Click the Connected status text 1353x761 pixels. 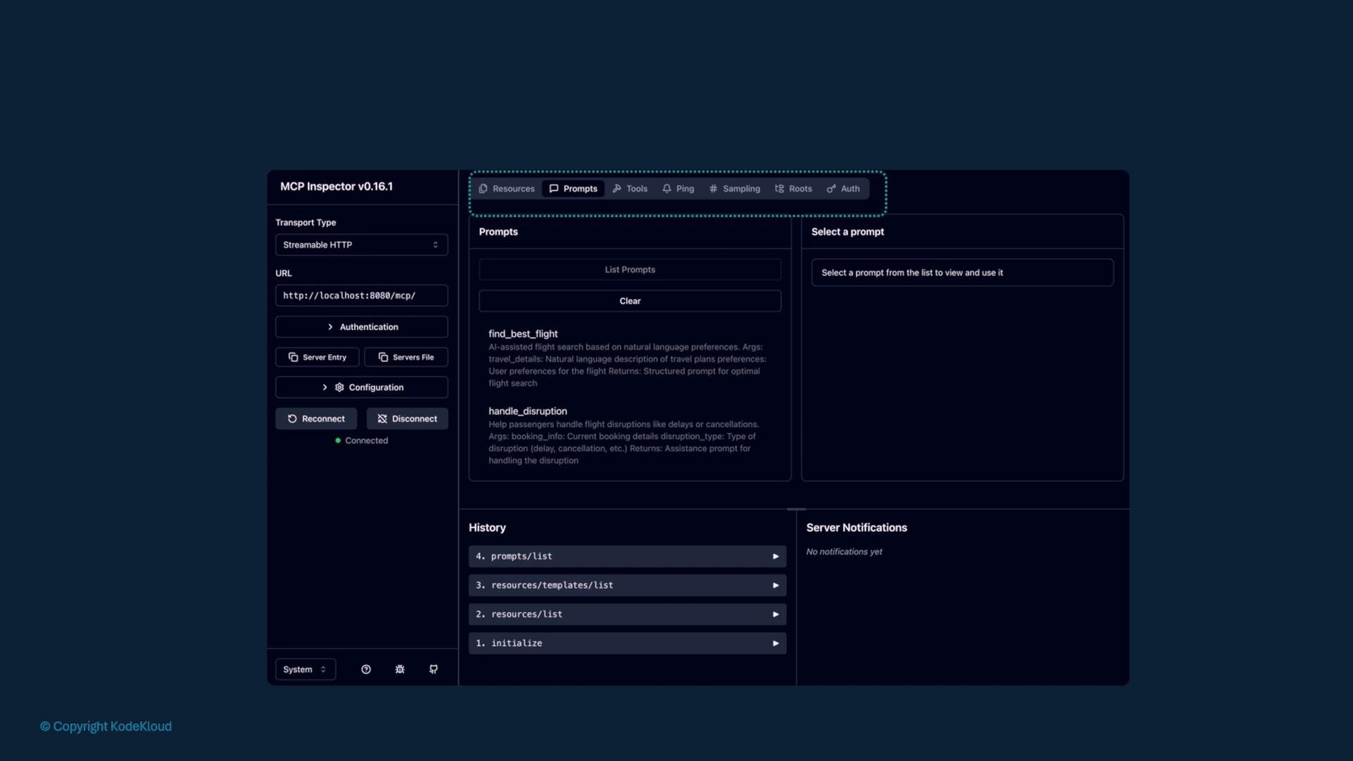point(366,441)
